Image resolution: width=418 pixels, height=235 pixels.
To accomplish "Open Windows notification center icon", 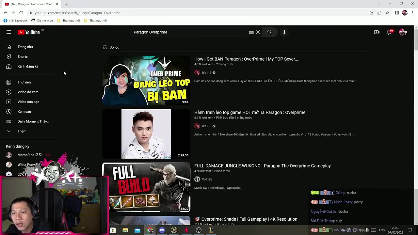I will (410, 230).
